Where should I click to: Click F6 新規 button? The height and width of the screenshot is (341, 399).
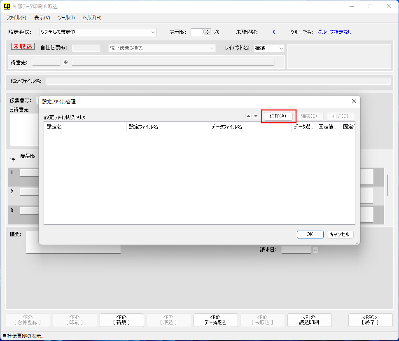pos(121,320)
